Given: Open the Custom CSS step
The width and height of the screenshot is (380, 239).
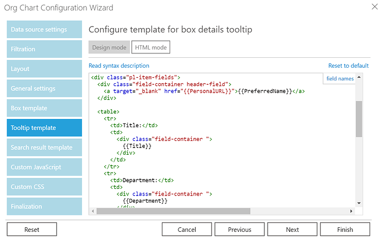Looking at the screenshot, I should point(44,187).
